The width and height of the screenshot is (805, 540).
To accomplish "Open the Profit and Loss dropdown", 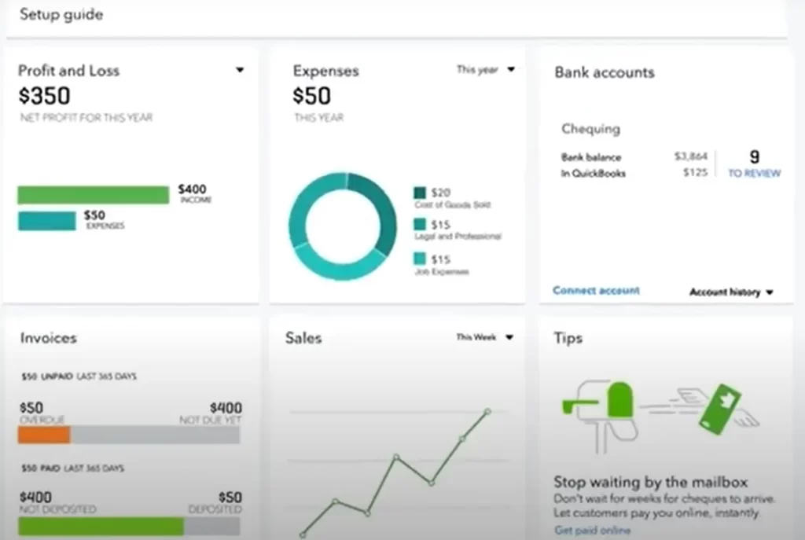I will pyautogui.click(x=240, y=70).
